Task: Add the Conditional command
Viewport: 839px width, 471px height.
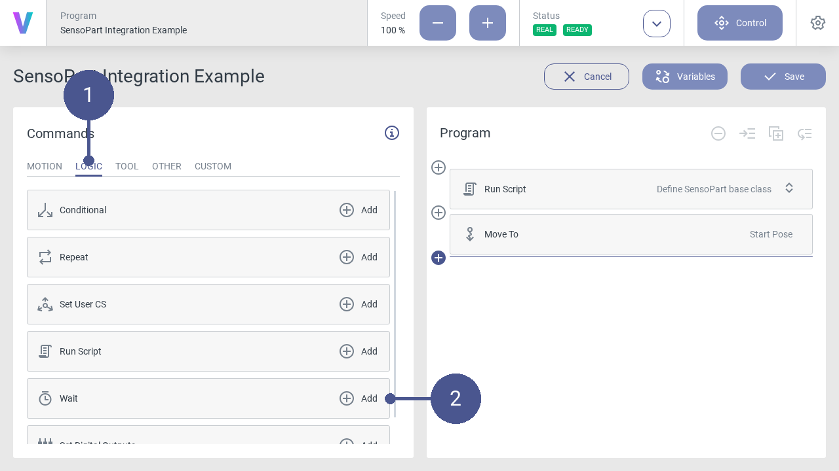Action: tap(359, 210)
